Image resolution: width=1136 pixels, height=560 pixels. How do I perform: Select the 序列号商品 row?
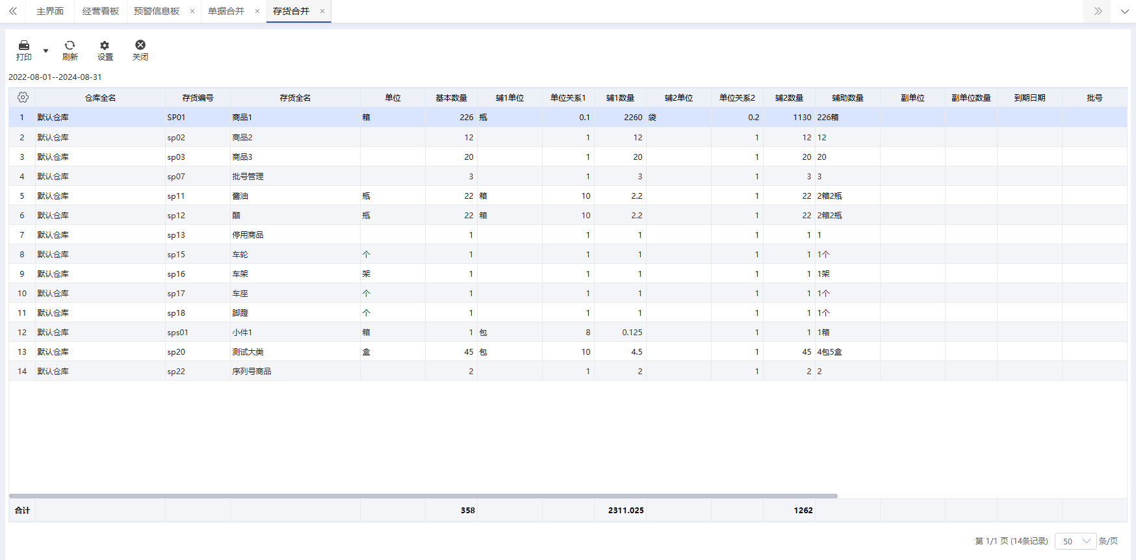click(x=568, y=371)
